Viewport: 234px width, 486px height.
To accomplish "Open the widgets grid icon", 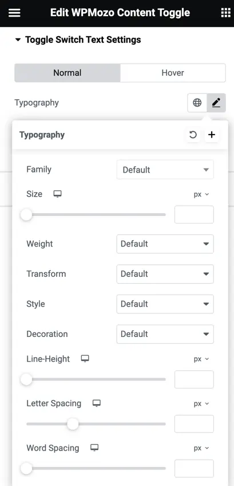I will 225,13.
